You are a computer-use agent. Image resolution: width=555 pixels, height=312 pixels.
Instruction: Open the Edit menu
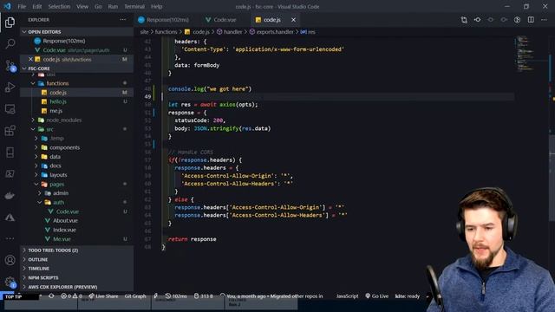point(36,6)
